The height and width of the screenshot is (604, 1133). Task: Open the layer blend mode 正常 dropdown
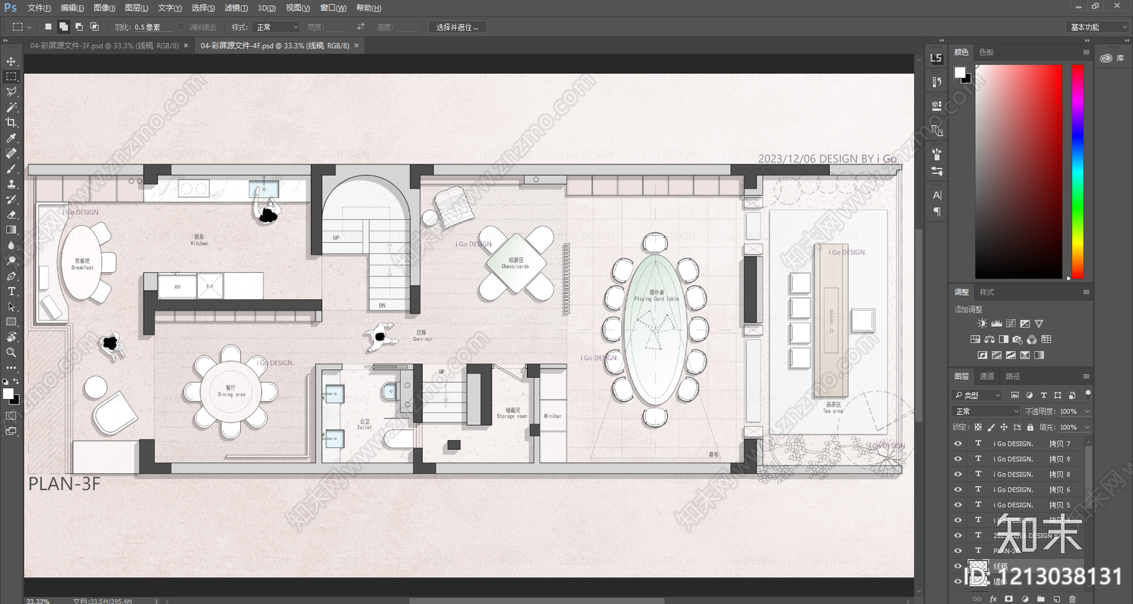pyautogui.click(x=986, y=411)
